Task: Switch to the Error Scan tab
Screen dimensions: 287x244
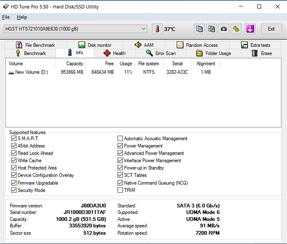Action: (161, 53)
